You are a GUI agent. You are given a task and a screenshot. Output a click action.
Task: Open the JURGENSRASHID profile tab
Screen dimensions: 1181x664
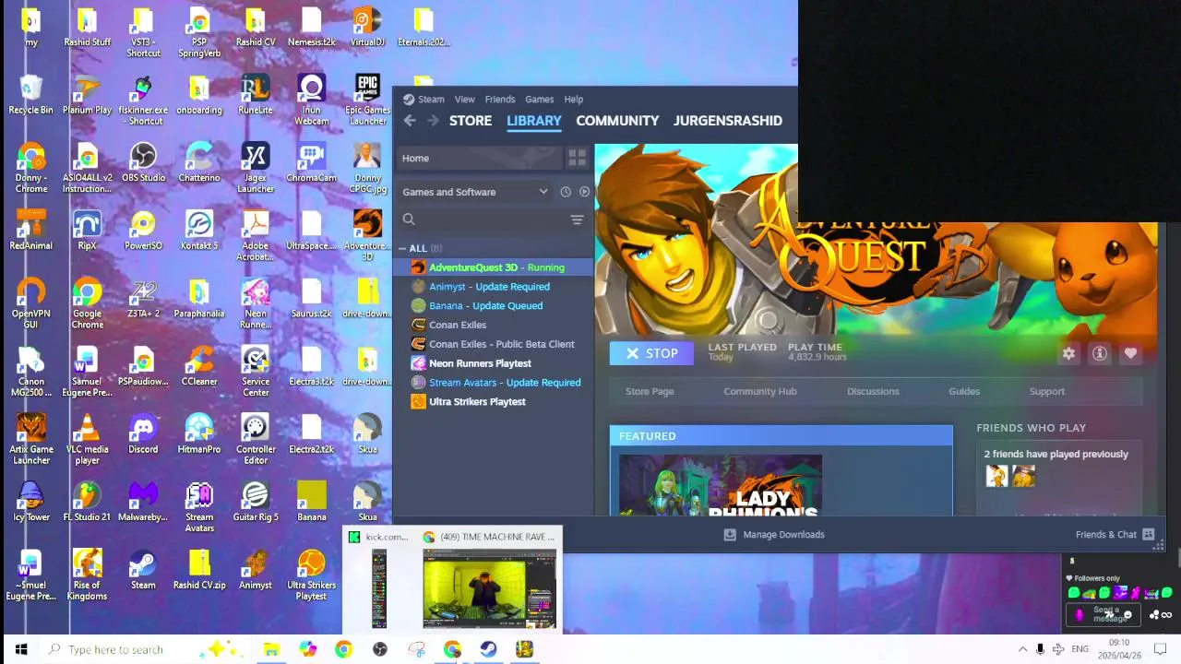tap(728, 121)
